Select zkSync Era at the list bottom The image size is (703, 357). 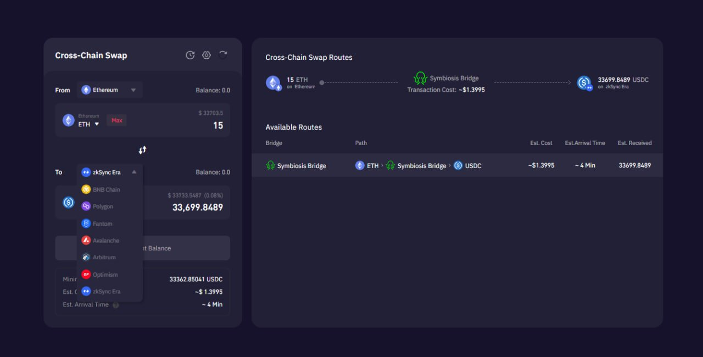(110, 292)
